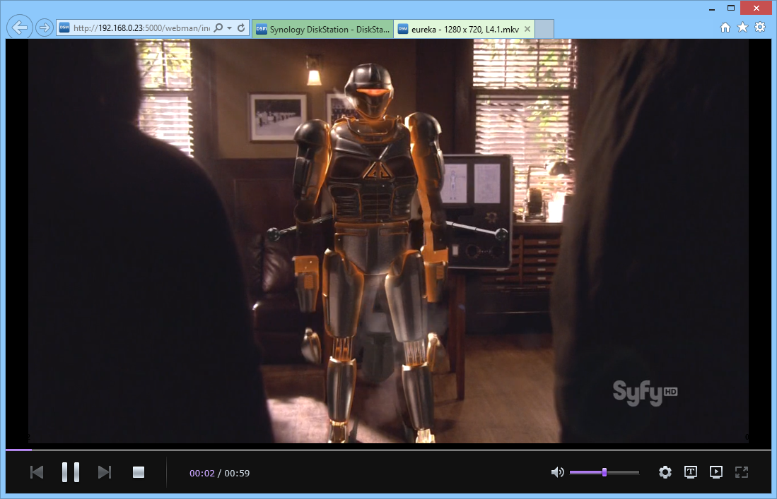The height and width of the screenshot is (499, 777).
Task: Click the browser back button
Action: [x=21, y=28]
